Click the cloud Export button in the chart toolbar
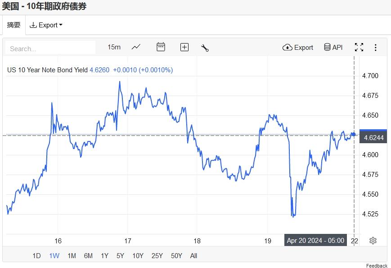The height and width of the screenshot is (268, 391). 298,47
